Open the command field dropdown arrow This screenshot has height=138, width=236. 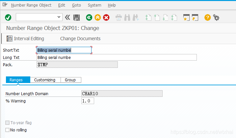pos(59,17)
